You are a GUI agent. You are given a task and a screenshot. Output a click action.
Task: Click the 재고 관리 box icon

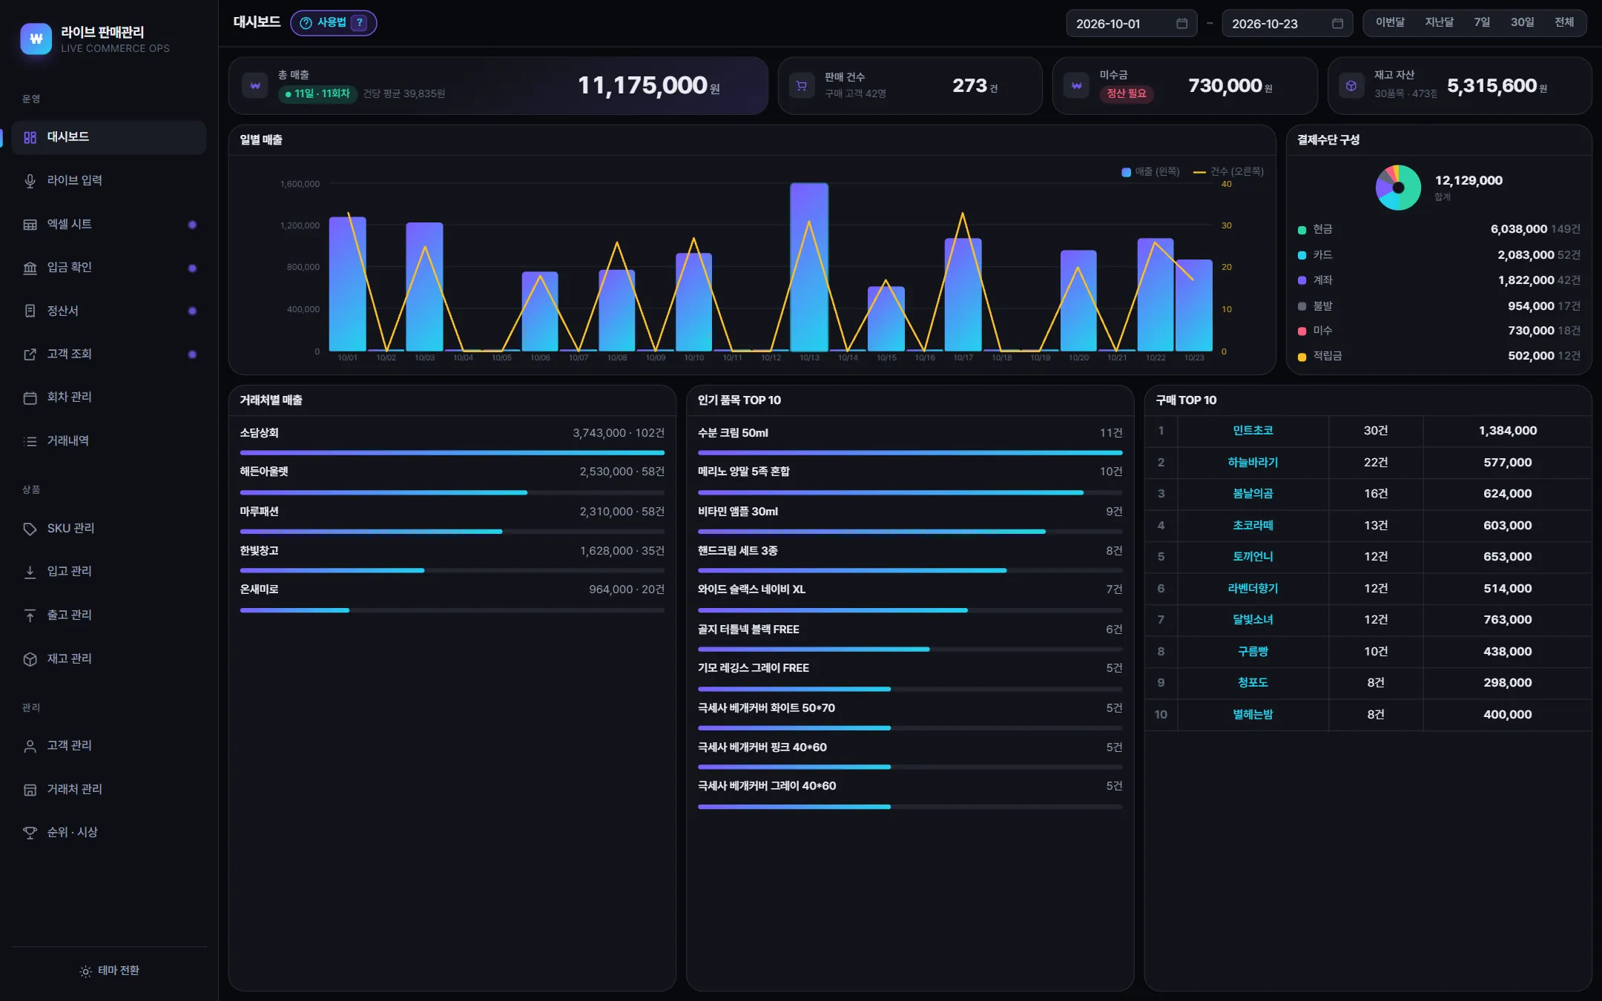tap(30, 659)
